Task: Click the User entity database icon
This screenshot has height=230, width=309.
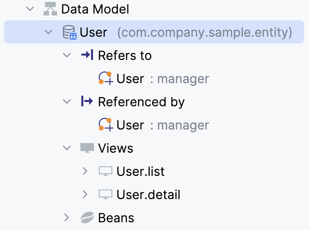Action: (x=70, y=32)
